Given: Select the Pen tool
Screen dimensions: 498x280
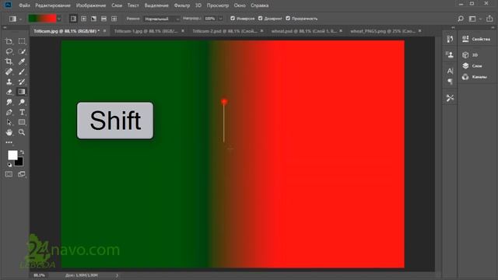Looking at the screenshot, I should (9, 112).
